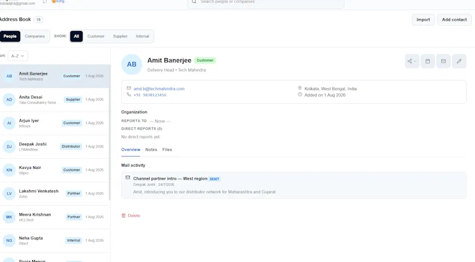Click the location pin icon near Kolkata
This screenshot has height=262, width=475.
300,88
